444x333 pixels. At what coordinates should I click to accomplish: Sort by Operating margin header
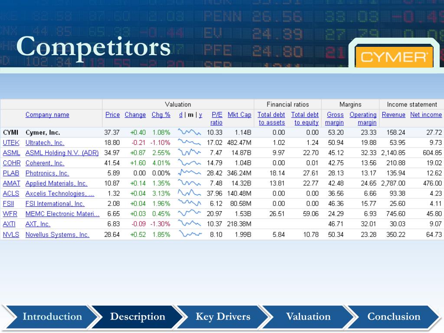pyautogui.click(x=363, y=118)
